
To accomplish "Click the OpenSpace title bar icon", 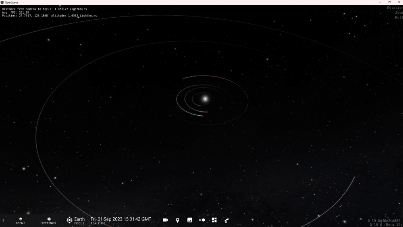I will click(x=2, y=2).
